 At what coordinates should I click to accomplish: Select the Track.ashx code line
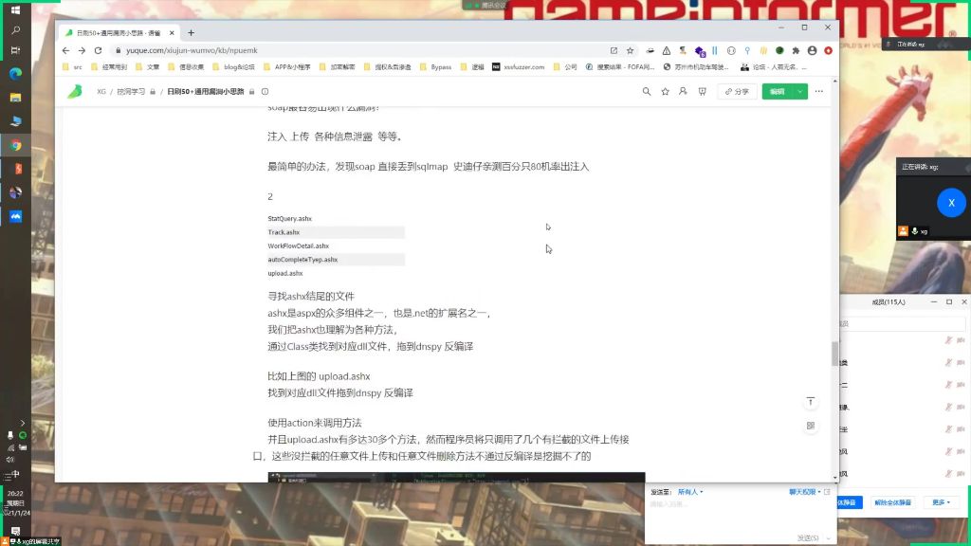[x=336, y=232]
